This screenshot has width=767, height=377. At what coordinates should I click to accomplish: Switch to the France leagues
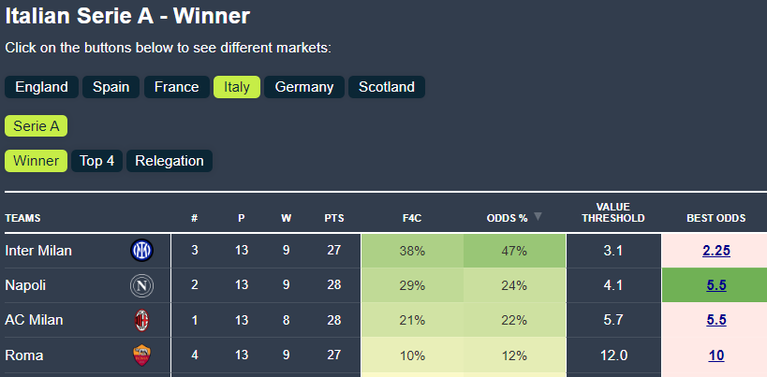click(x=177, y=87)
